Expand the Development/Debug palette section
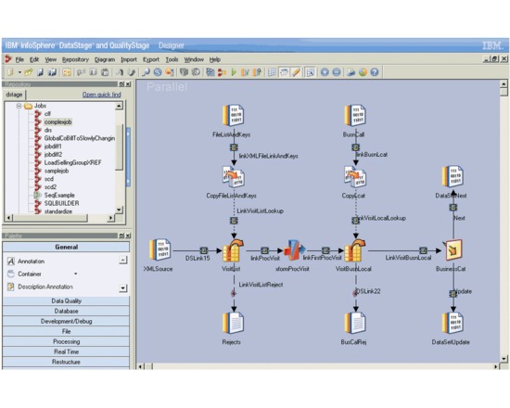 66,321
